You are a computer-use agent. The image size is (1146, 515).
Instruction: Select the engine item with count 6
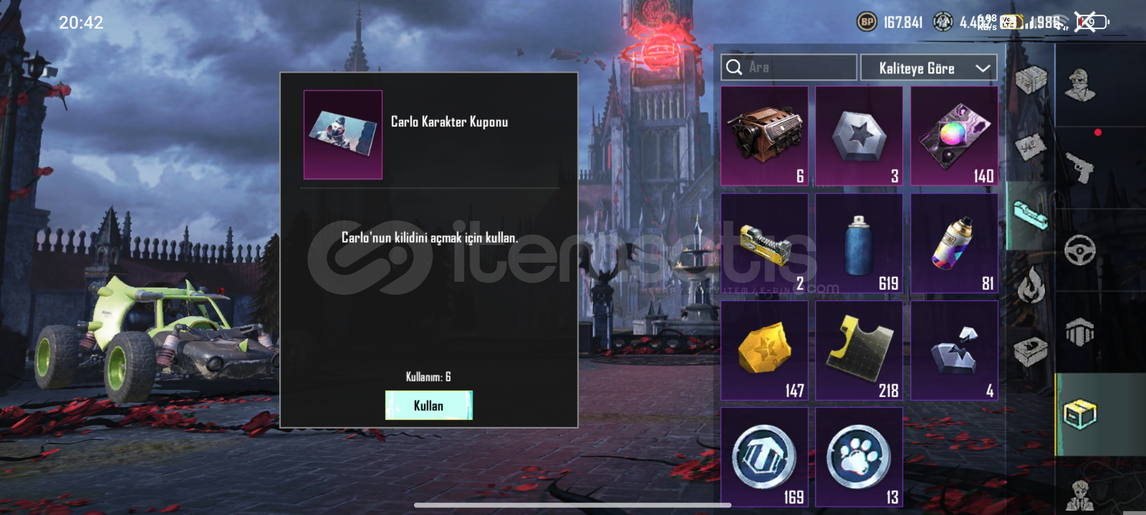[764, 136]
